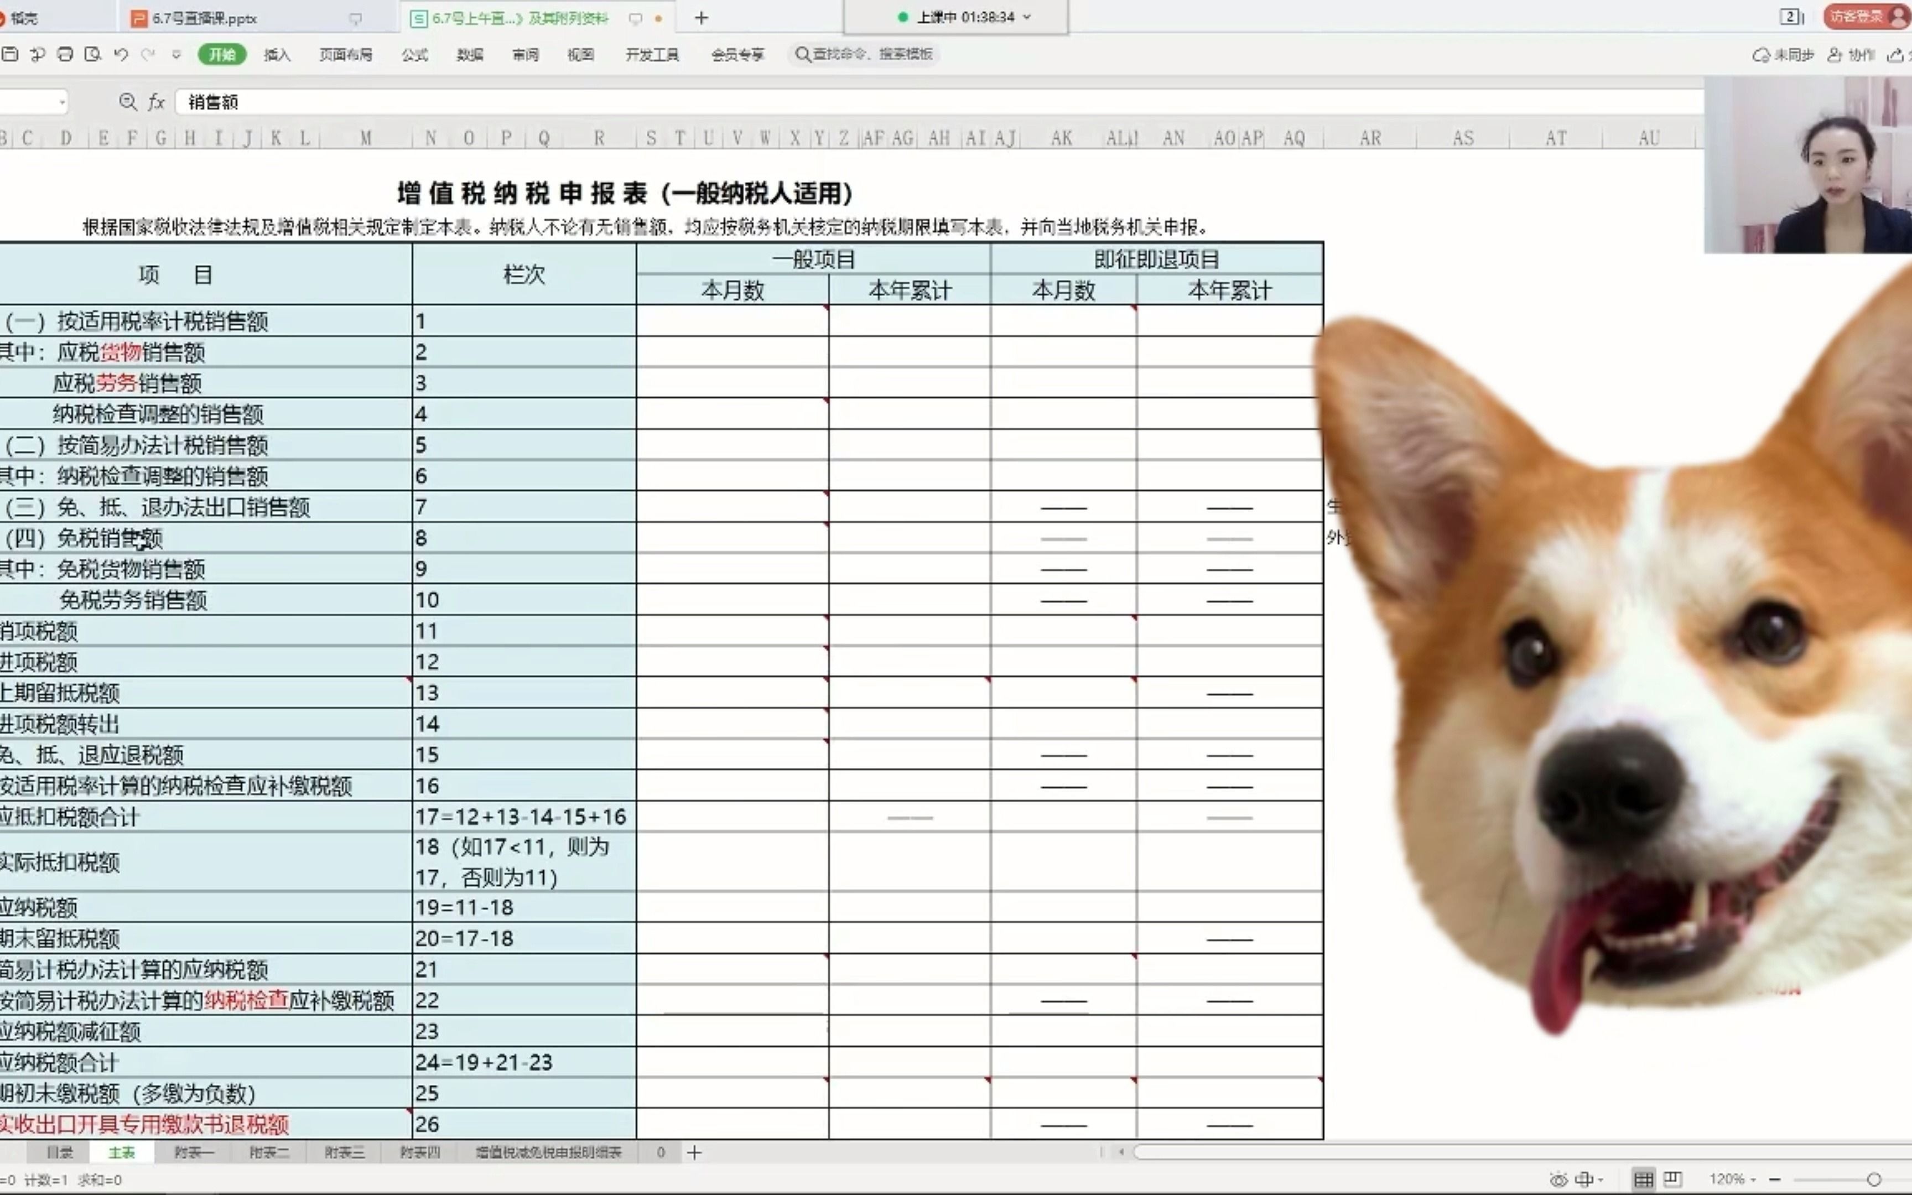
Task: Click the fx insert function icon
Action: coord(157,103)
